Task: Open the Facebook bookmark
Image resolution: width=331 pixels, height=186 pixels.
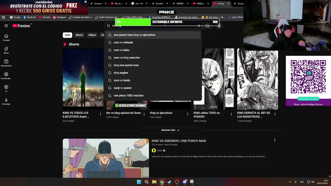Action: tap(29, 17)
